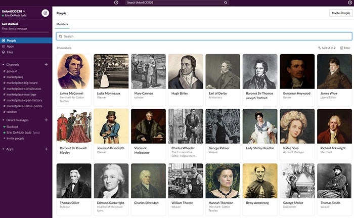Open William Thorpe's profile card
The height and width of the screenshot is (218, 354).
click(x=186, y=189)
